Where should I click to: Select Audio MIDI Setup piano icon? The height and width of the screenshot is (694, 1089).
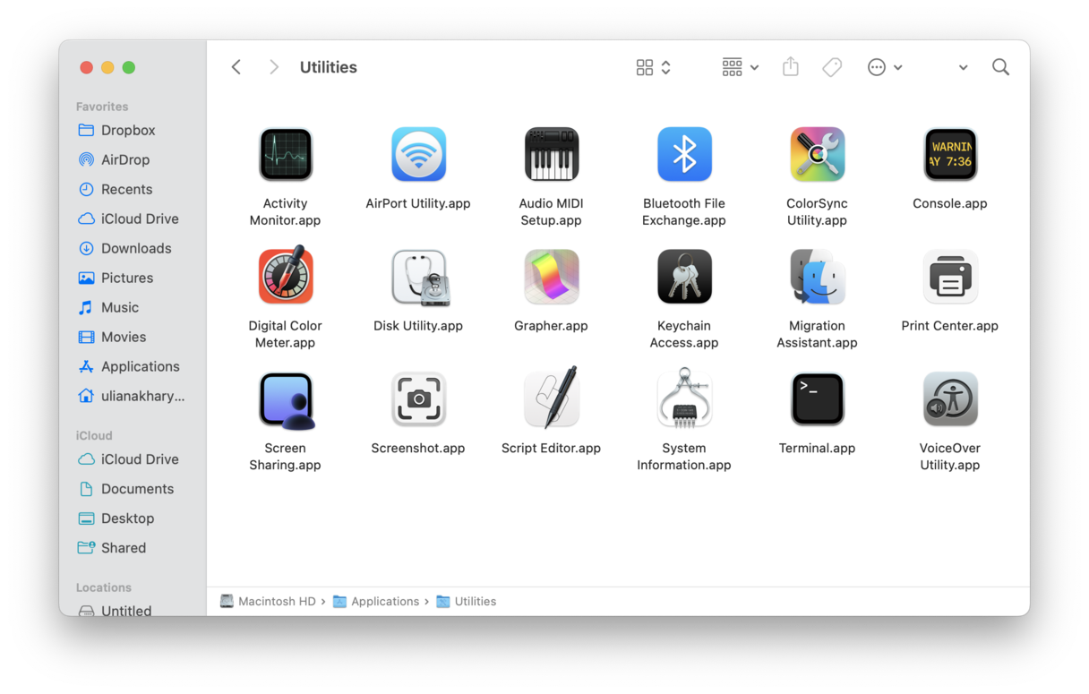click(551, 154)
